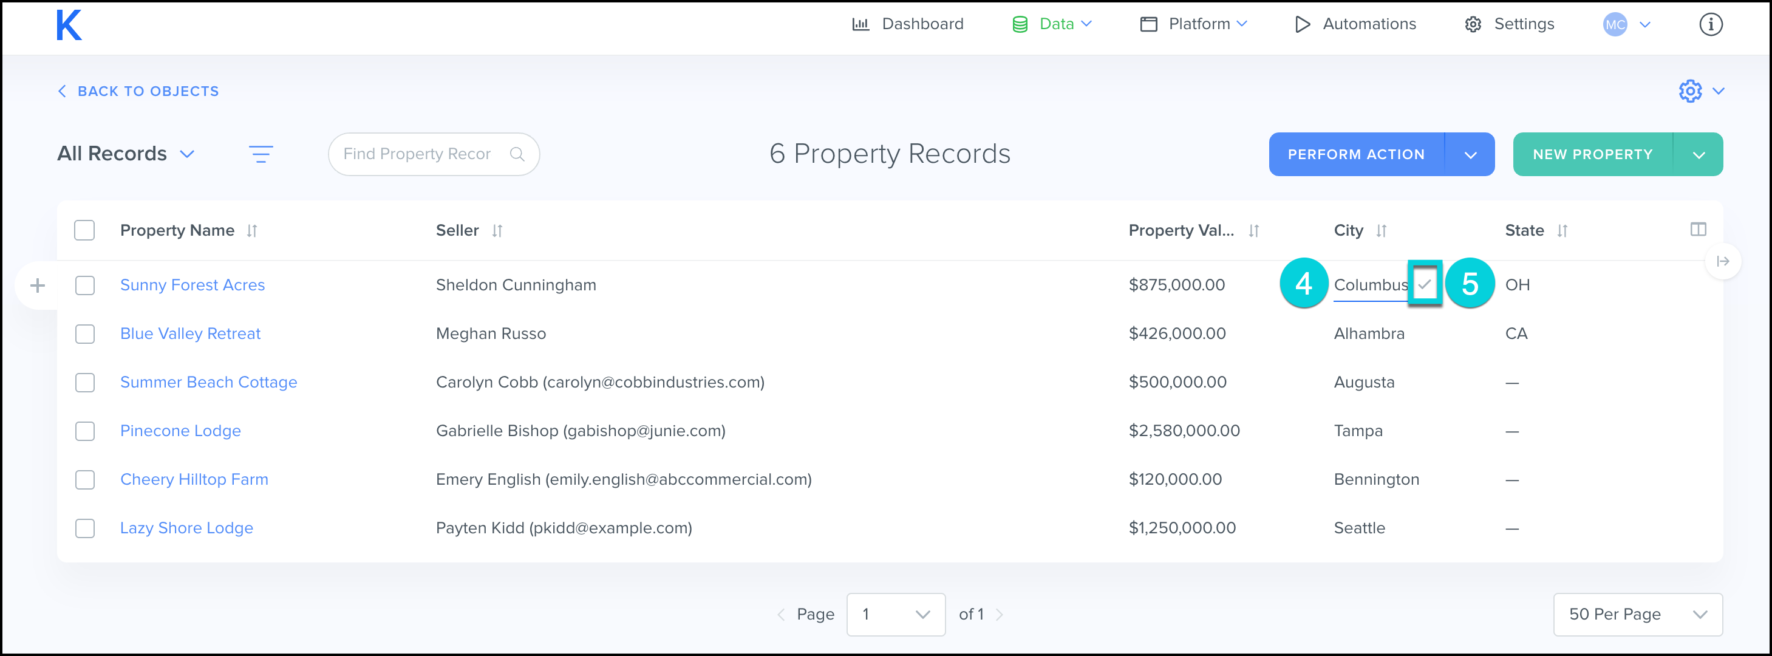Check the select-all records checkbox
1772x656 pixels.
[x=84, y=231]
